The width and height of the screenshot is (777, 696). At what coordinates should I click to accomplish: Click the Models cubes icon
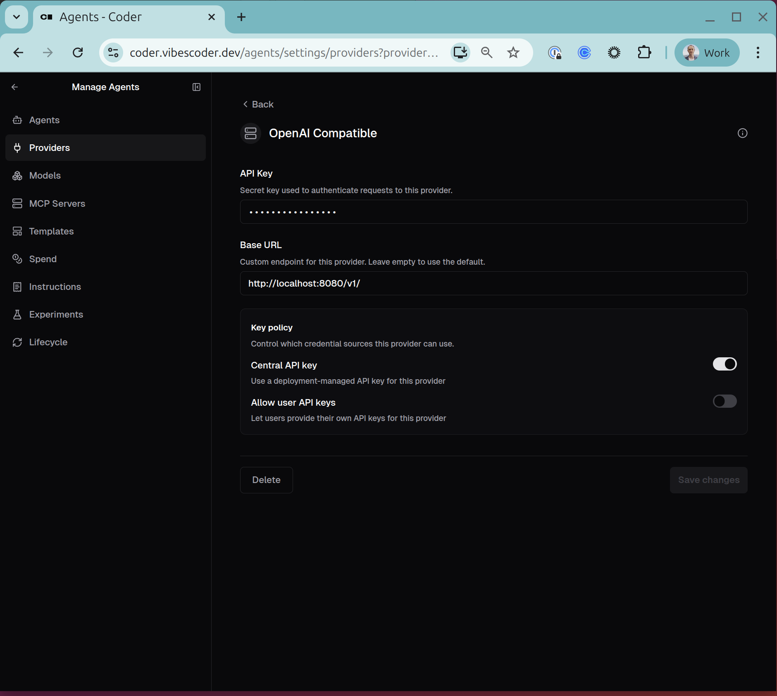pyautogui.click(x=17, y=176)
